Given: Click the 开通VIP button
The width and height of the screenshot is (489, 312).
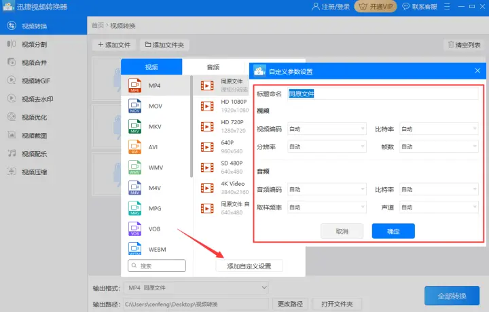Looking at the screenshot, I should (x=376, y=7).
